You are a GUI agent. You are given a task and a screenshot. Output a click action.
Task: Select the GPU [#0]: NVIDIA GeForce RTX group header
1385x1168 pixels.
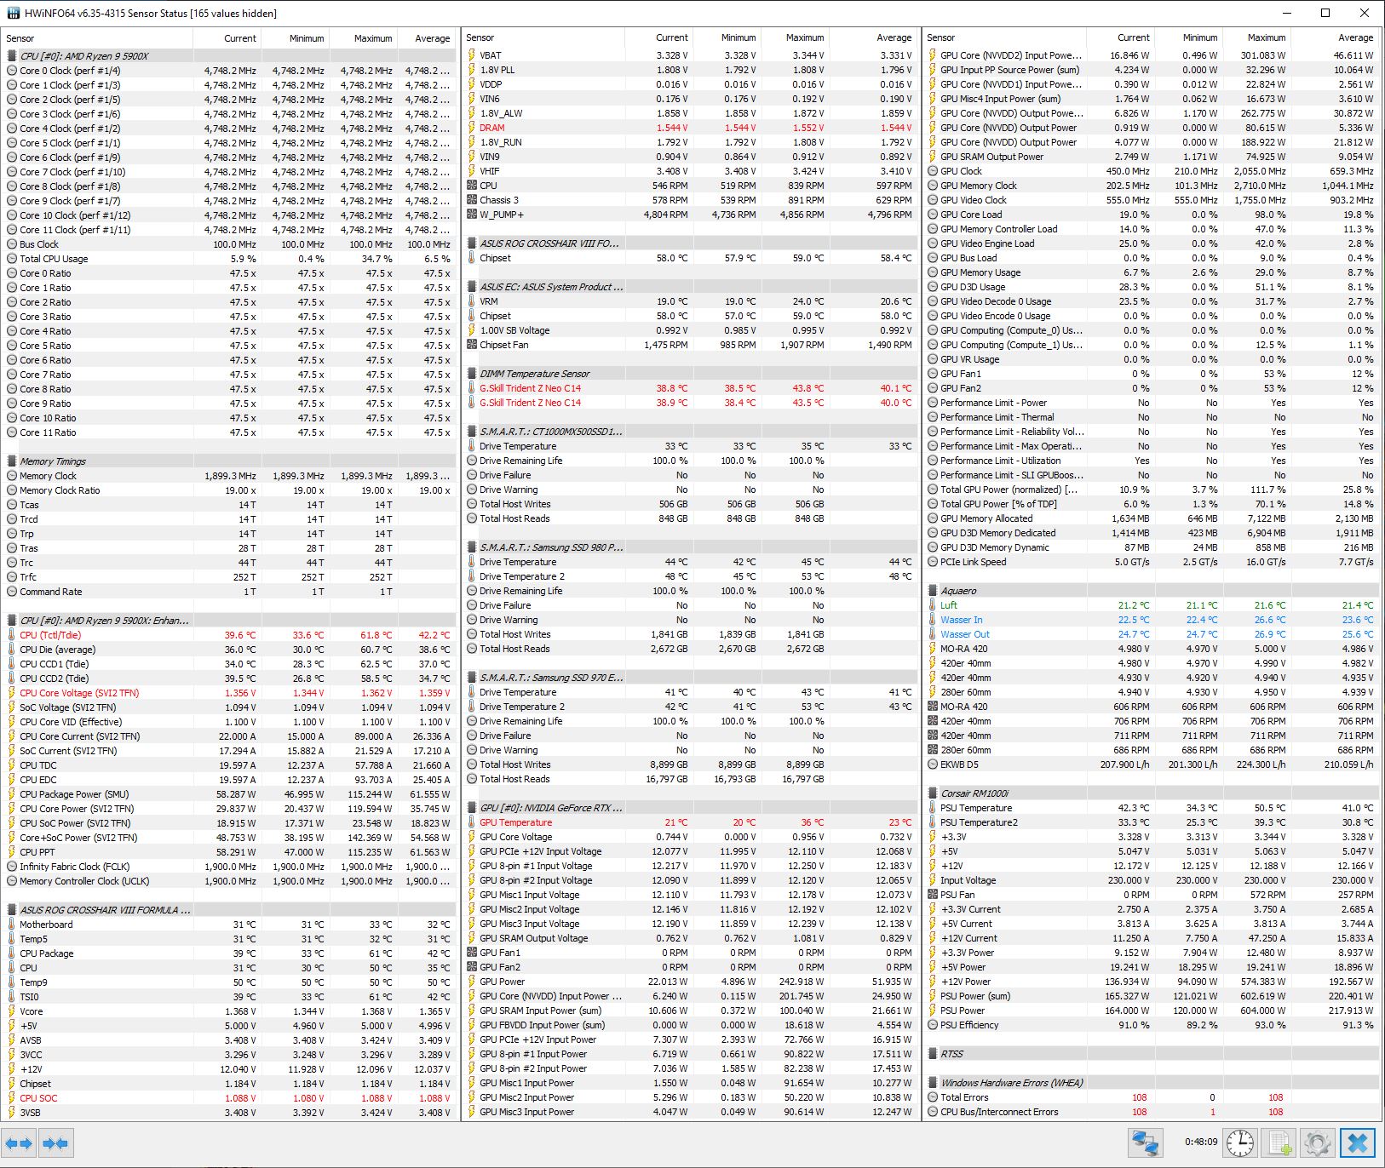690,808
